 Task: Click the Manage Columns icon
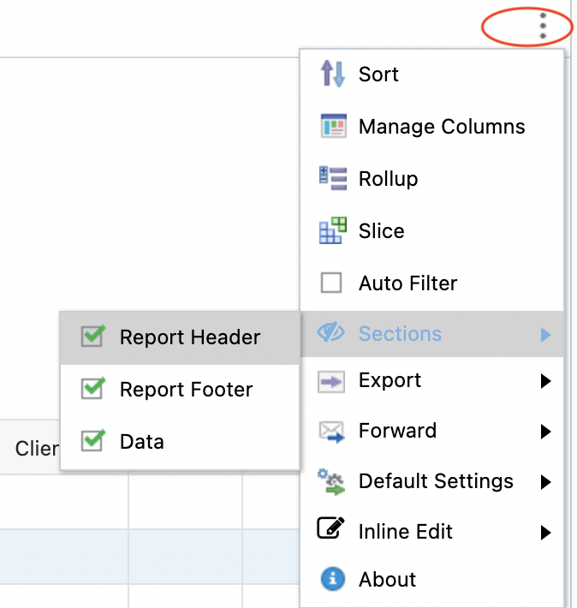[x=331, y=127]
